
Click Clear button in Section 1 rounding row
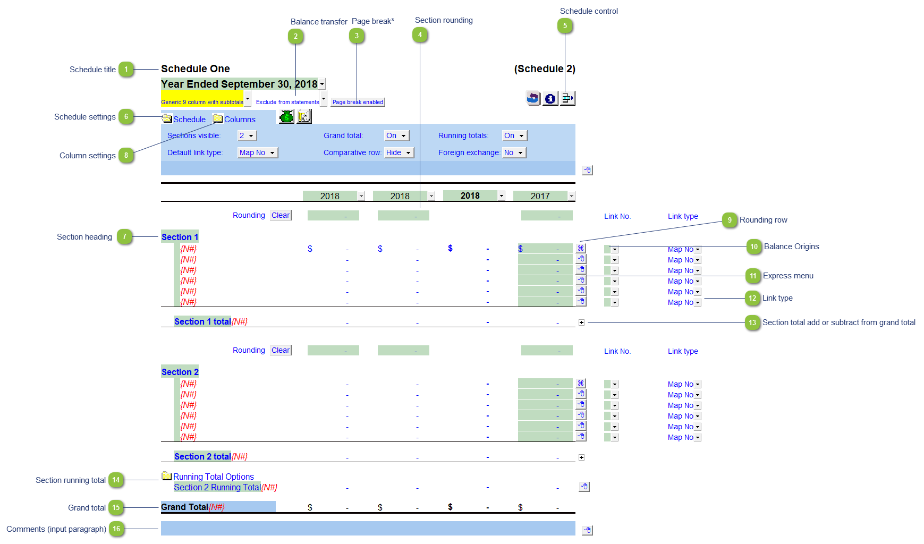281,215
